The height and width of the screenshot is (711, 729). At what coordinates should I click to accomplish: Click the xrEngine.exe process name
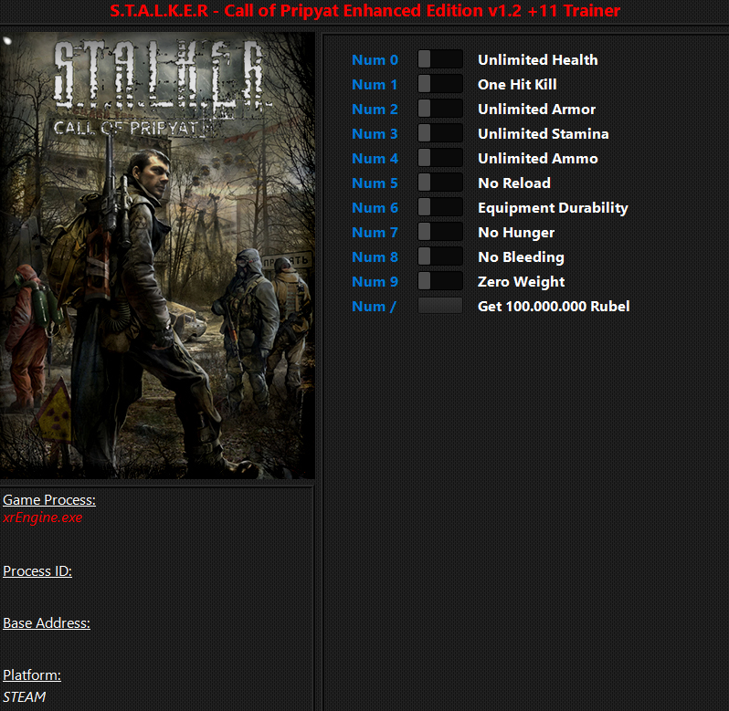43,518
